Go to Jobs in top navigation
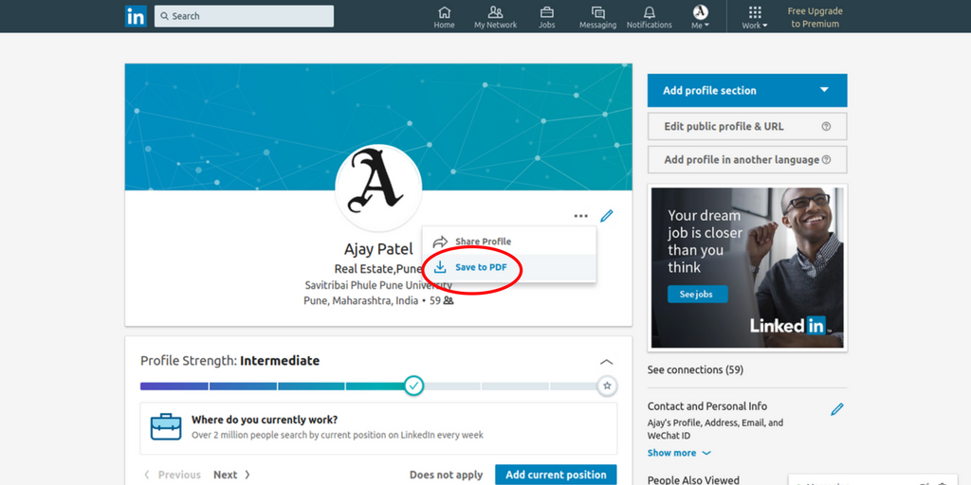Screen dimensions: 971x485 547,17
